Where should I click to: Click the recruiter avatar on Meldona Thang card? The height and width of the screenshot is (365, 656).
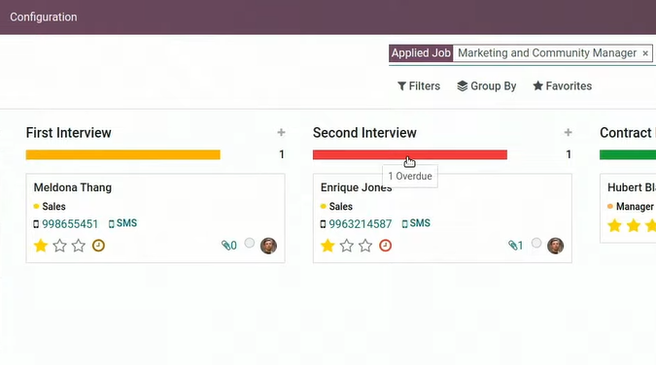point(268,246)
